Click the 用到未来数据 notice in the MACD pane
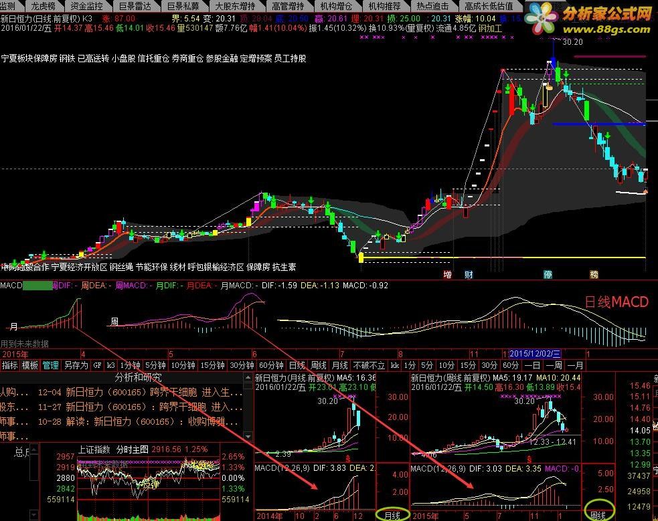Image resolution: width=658 pixels, height=521 pixels. point(25,344)
